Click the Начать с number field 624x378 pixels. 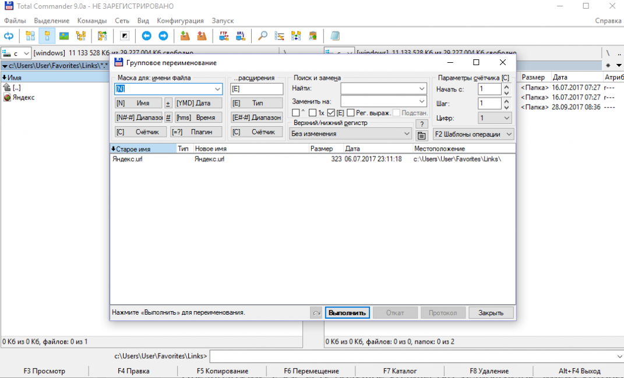point(489,90)
